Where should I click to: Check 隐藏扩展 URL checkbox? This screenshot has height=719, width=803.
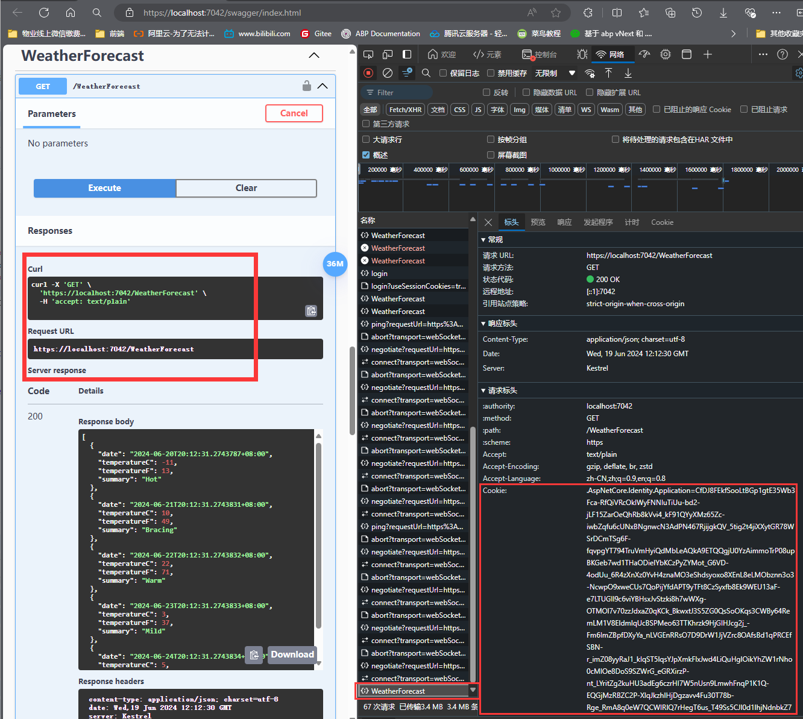[x=590, y=92]
